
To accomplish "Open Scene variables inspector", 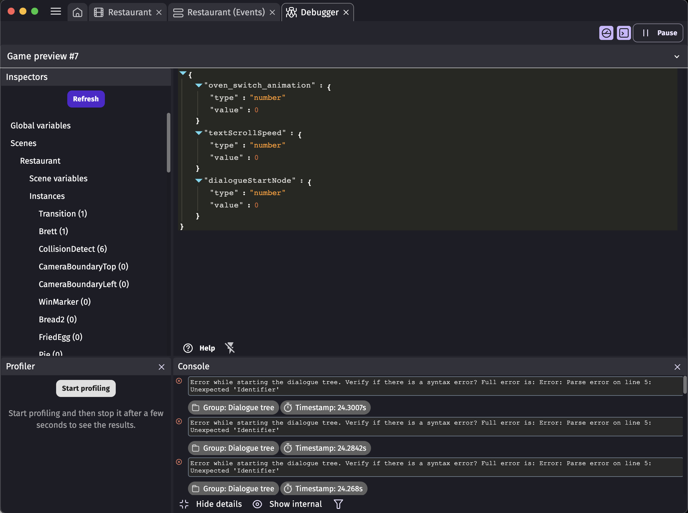I will coord(58,179).
